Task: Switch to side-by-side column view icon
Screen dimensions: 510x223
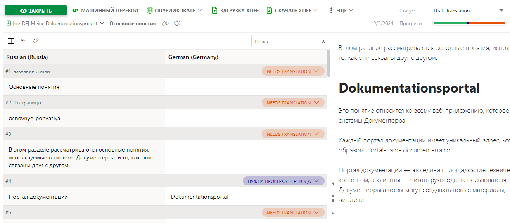Action: pos(11,41)
